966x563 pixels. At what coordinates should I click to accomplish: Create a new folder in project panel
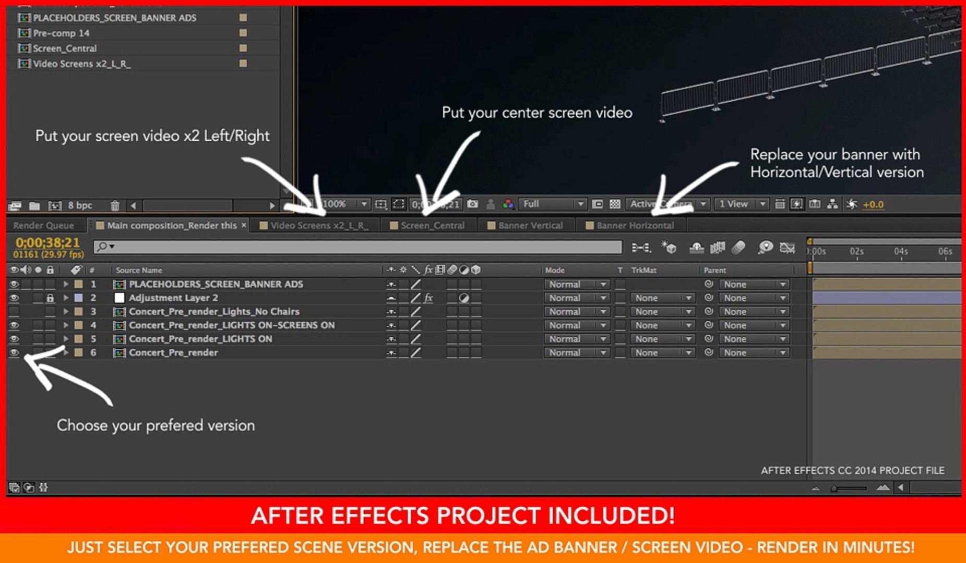pos(34,205)
